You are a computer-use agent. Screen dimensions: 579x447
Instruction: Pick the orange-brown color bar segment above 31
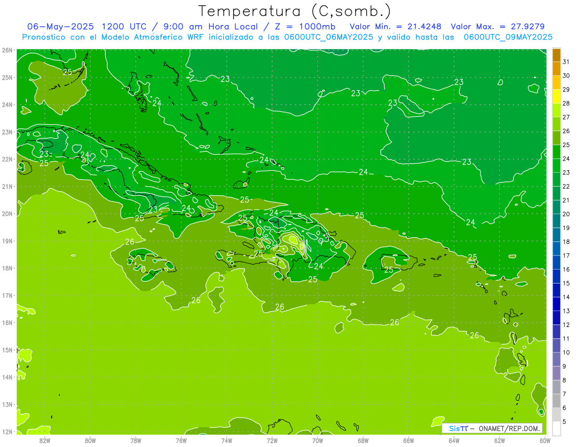click(556, 55)
